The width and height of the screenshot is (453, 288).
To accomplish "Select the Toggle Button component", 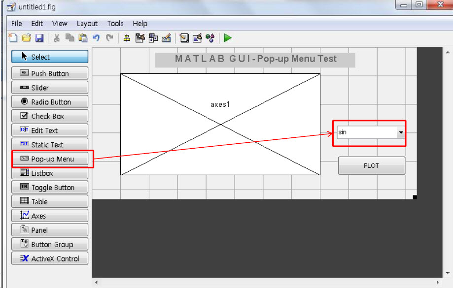I will (x=49, y=187).
